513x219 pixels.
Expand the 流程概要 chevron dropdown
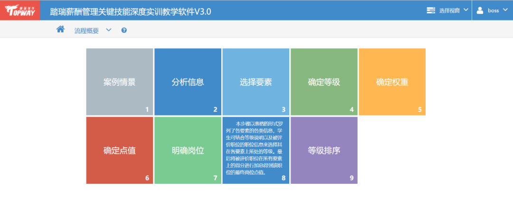click(109, 30)
